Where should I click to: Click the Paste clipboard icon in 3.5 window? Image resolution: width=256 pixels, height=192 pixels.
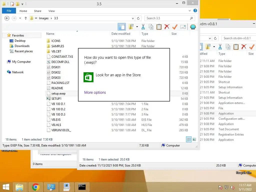click(x=159, y=27)
